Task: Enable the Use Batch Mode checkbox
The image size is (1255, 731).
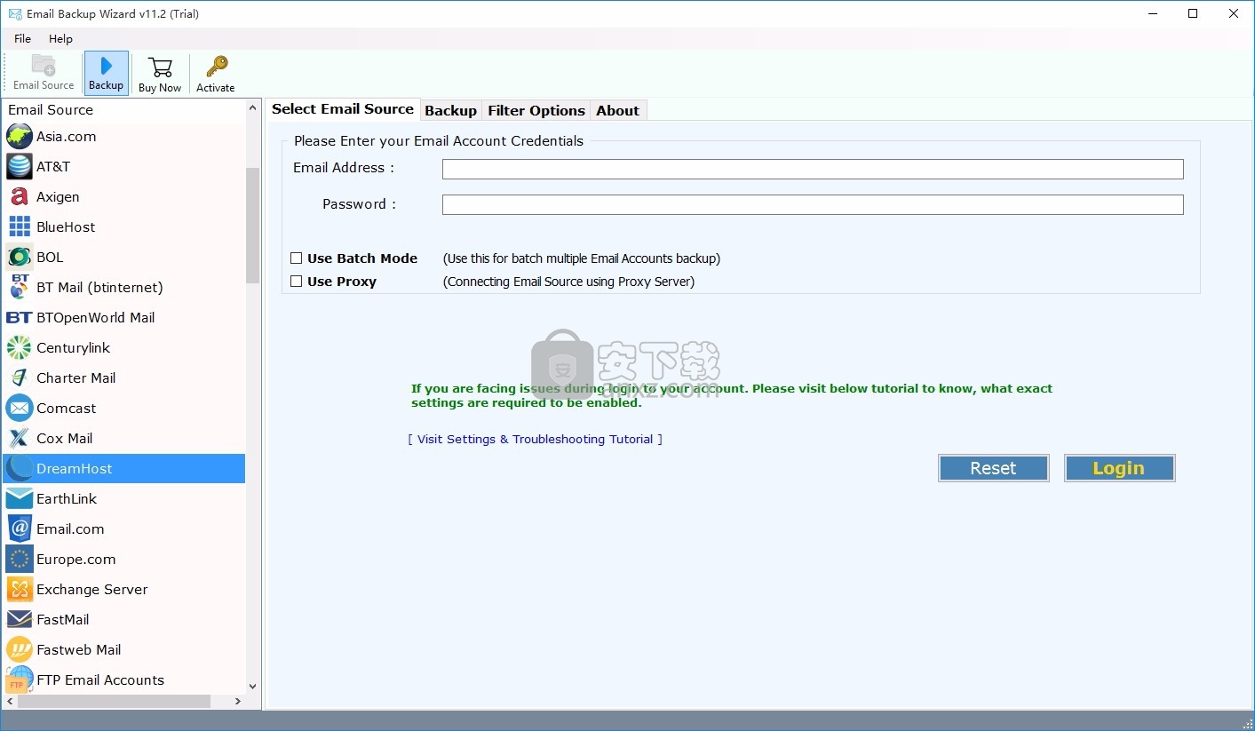Action: 297,258
